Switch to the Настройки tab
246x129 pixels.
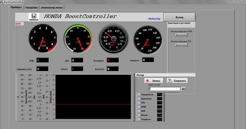click(x=32, y=8)
